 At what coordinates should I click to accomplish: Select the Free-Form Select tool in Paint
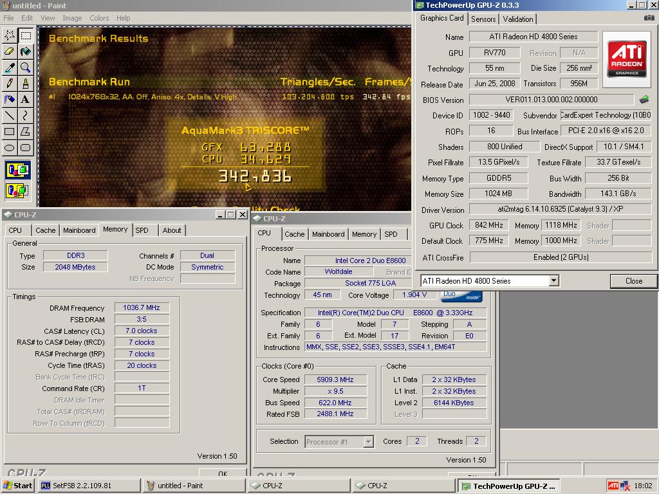[x=10, y=35]
